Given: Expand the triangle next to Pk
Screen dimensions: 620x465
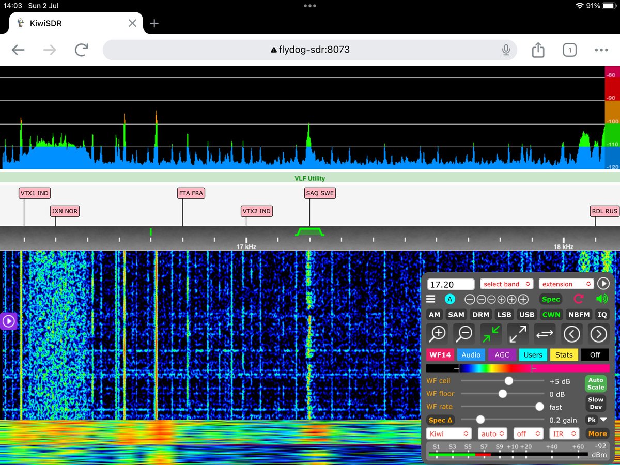Looking at the screenshot, I should pyautogui.click(x=603, y=420).
